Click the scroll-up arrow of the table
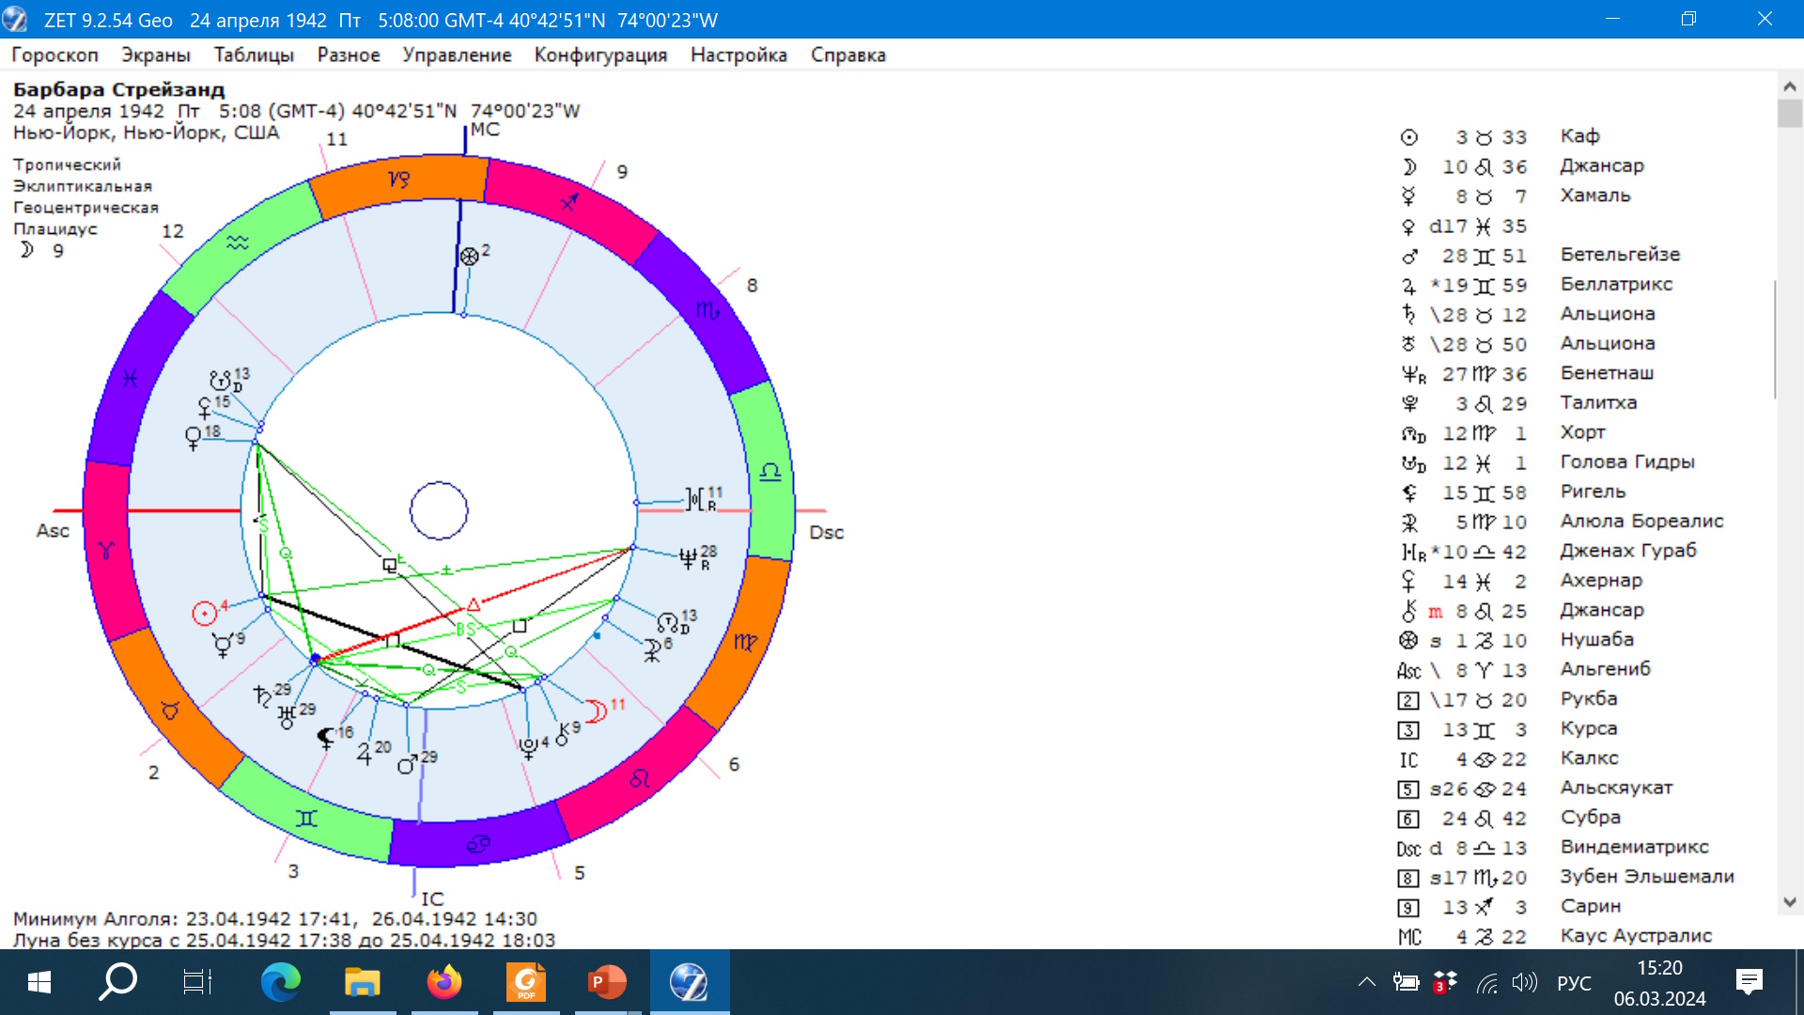 click(x=1789, y=86)
